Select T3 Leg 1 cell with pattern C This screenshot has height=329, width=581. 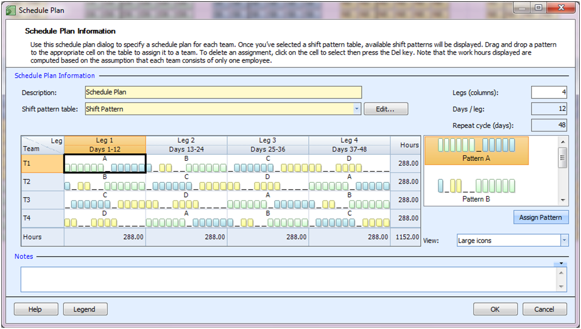105,200
